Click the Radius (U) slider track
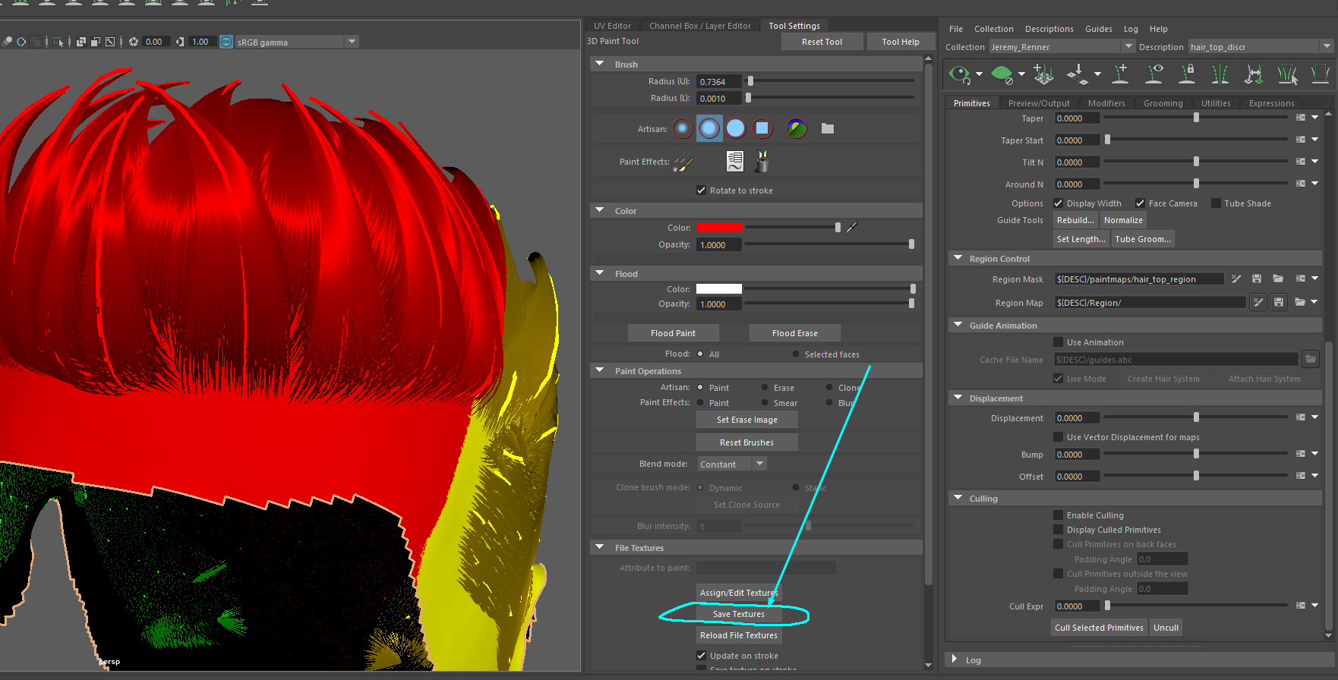Screen dimensions: 1338x680 coord(831,81)
